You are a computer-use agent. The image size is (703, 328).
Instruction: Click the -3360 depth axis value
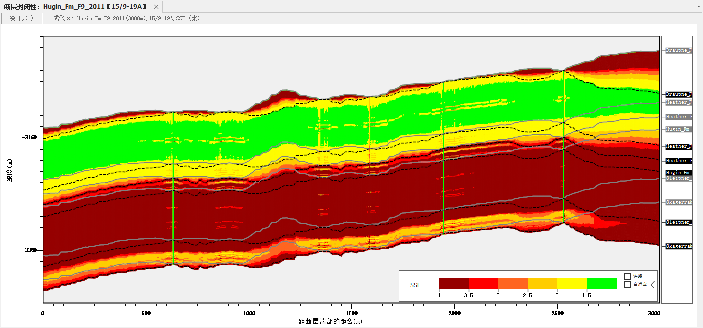[x=29, y=250]
